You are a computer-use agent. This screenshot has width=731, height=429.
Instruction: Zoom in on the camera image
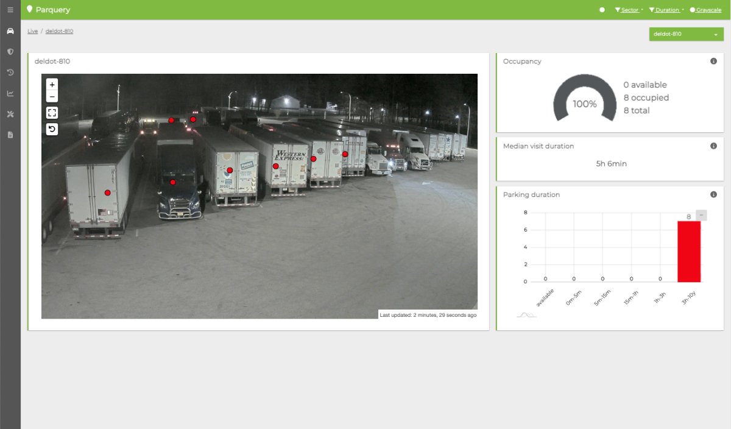point(52,85)
